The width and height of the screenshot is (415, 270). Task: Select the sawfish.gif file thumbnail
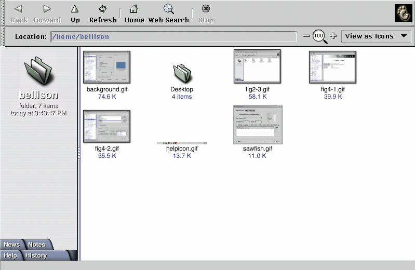tap(257, 124)
